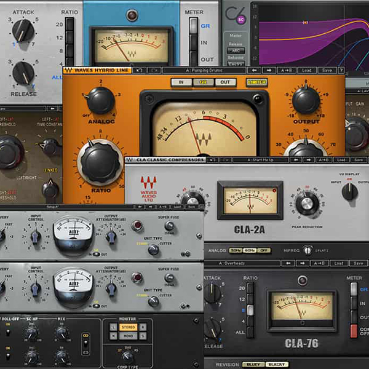Select ratio 20 button on black CLA-76
This screenshot has width=369, height=369.
click(x=250, y=288)
